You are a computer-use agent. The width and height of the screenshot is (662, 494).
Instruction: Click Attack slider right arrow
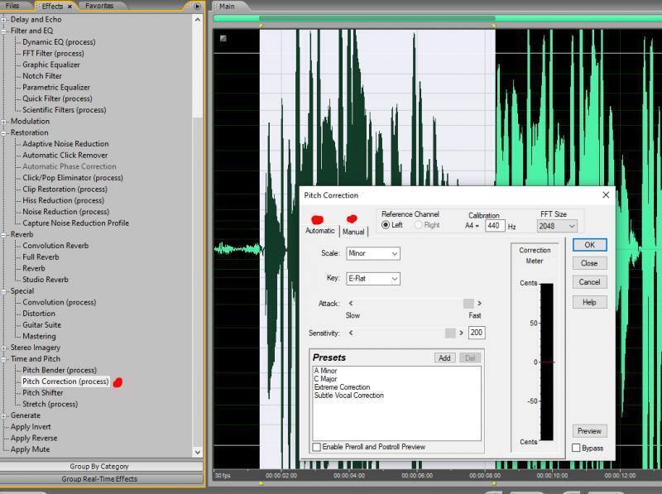[x=479, y=303]
